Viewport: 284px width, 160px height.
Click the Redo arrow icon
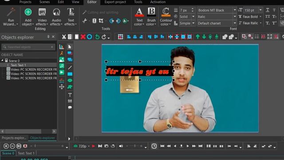104,37
